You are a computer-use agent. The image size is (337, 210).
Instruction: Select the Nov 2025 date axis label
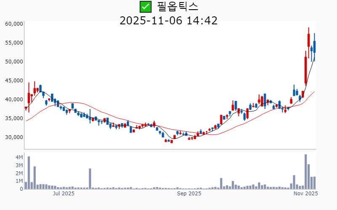pyautogui.click(x=305, y=194)
